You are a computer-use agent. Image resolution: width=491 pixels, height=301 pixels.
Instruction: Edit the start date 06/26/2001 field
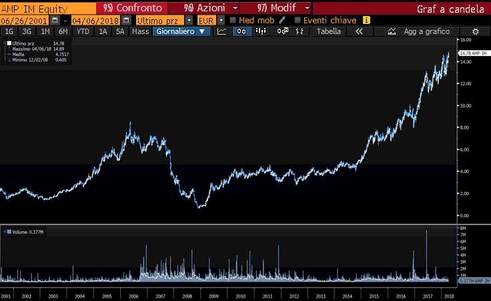[24, 21]
